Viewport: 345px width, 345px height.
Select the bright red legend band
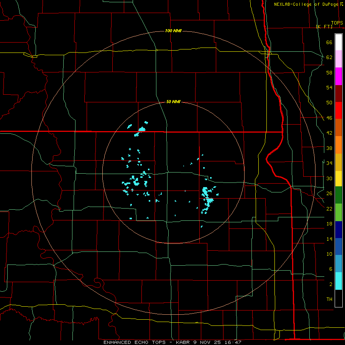pos(338,110)
